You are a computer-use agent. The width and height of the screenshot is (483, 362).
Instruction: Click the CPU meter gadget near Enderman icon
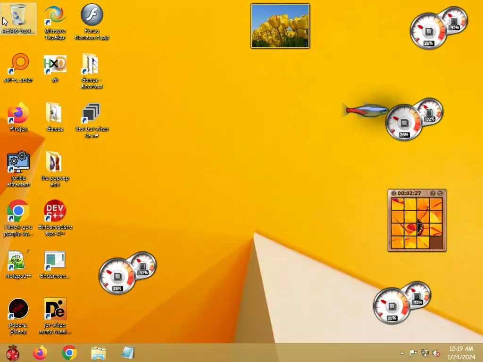pos(127,273)
